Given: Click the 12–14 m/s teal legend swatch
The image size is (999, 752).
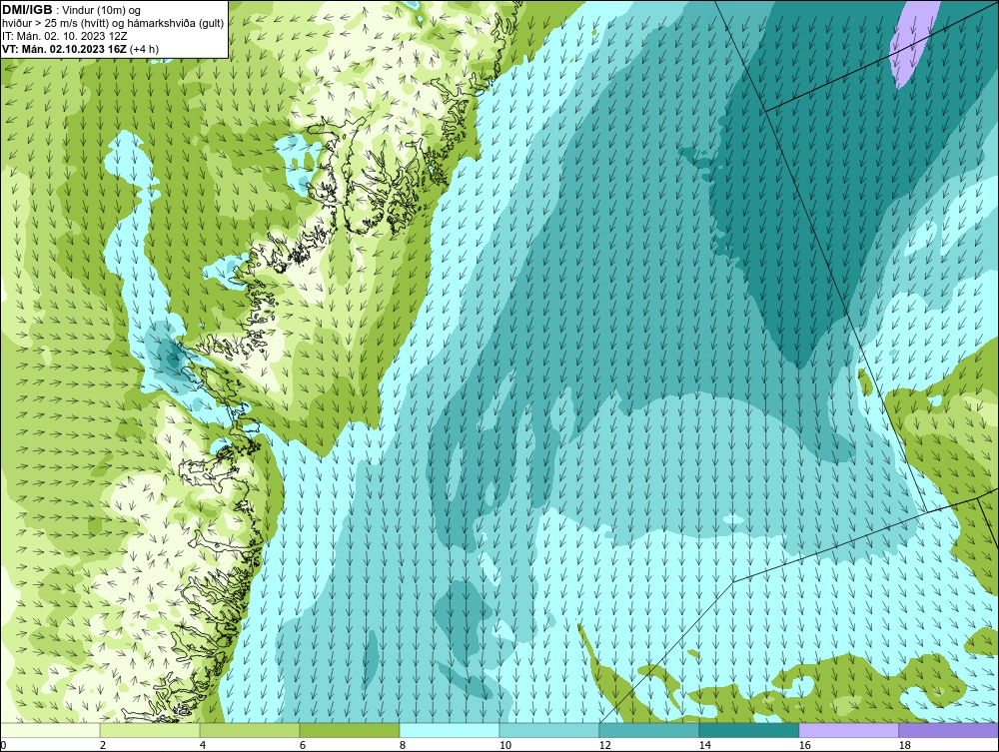Looking at the screenshot, I should coord(648,730).
